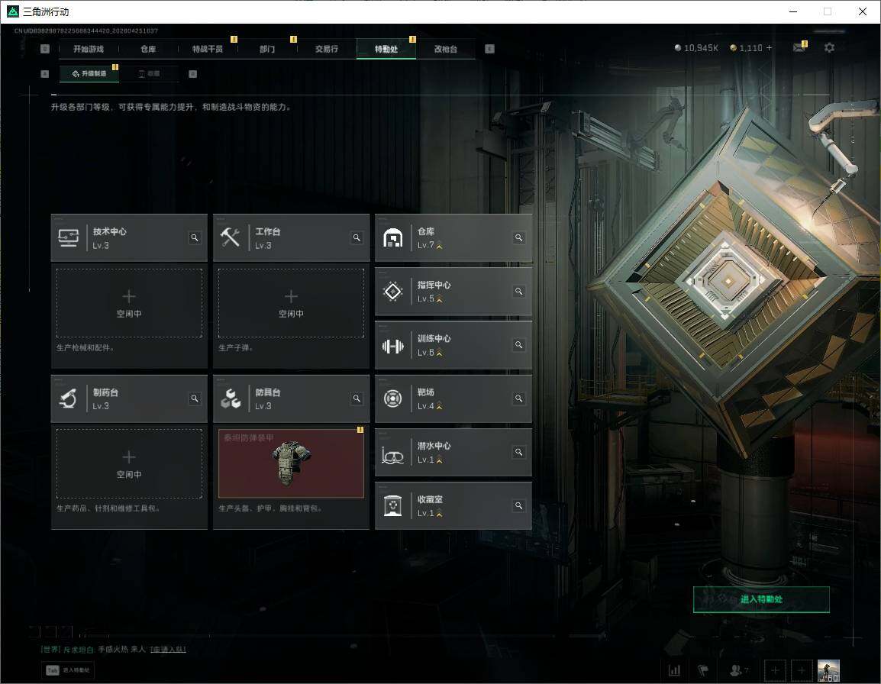Click the 进入特勤处 green button

click(x=761, y=599)
